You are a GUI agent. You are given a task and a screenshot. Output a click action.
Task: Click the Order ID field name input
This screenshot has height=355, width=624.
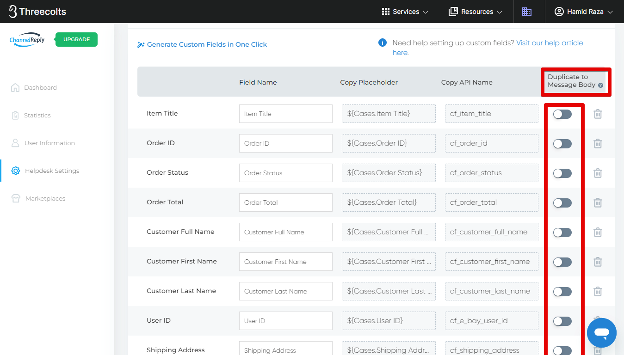pos(286,143)
